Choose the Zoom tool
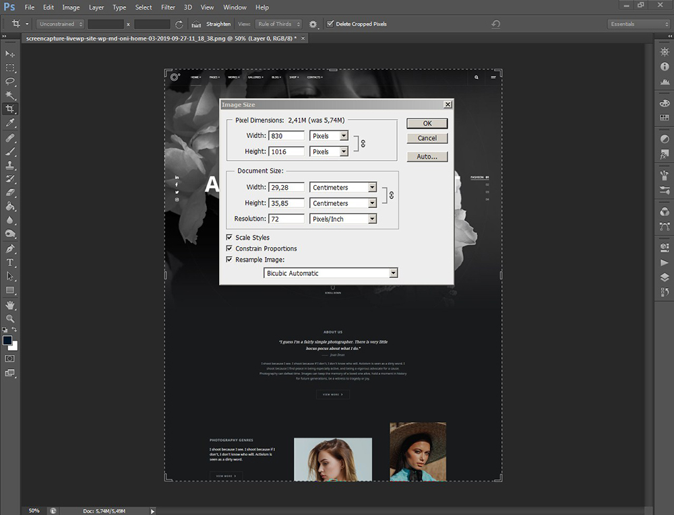This screenshot has height=515, width=674. (x=9, y=318)
